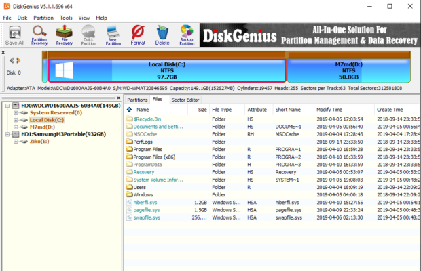Collapse the HD1 SamsungM3Portable tree node
The width and height of the screenshot is (421, 271).
point(7,134)
